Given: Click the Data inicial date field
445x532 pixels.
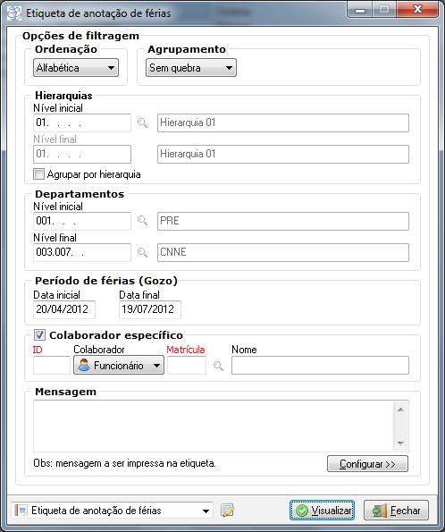Looking at the screenshot, I should pyautogui.click(x=64, y=309).
